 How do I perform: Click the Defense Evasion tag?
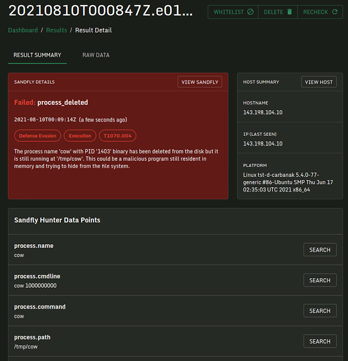tap(37, 136)
